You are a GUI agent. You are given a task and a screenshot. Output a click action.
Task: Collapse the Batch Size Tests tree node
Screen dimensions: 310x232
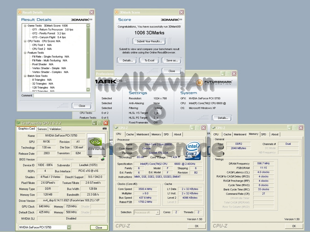tap(25, 76)
